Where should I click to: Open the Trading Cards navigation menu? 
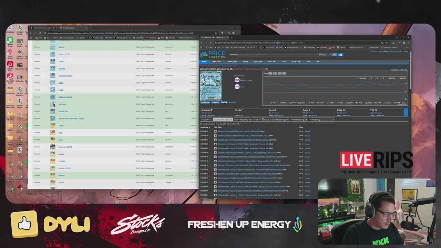click(x=232, y=62)
